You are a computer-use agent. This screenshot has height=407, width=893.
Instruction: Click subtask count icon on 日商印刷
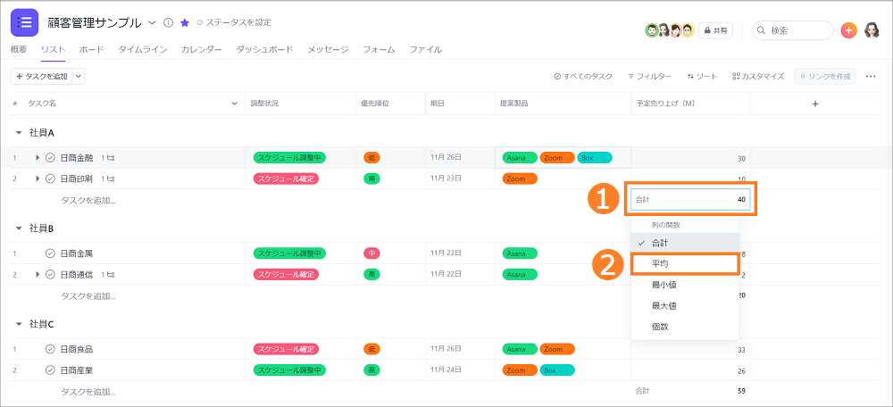[108, 179]
